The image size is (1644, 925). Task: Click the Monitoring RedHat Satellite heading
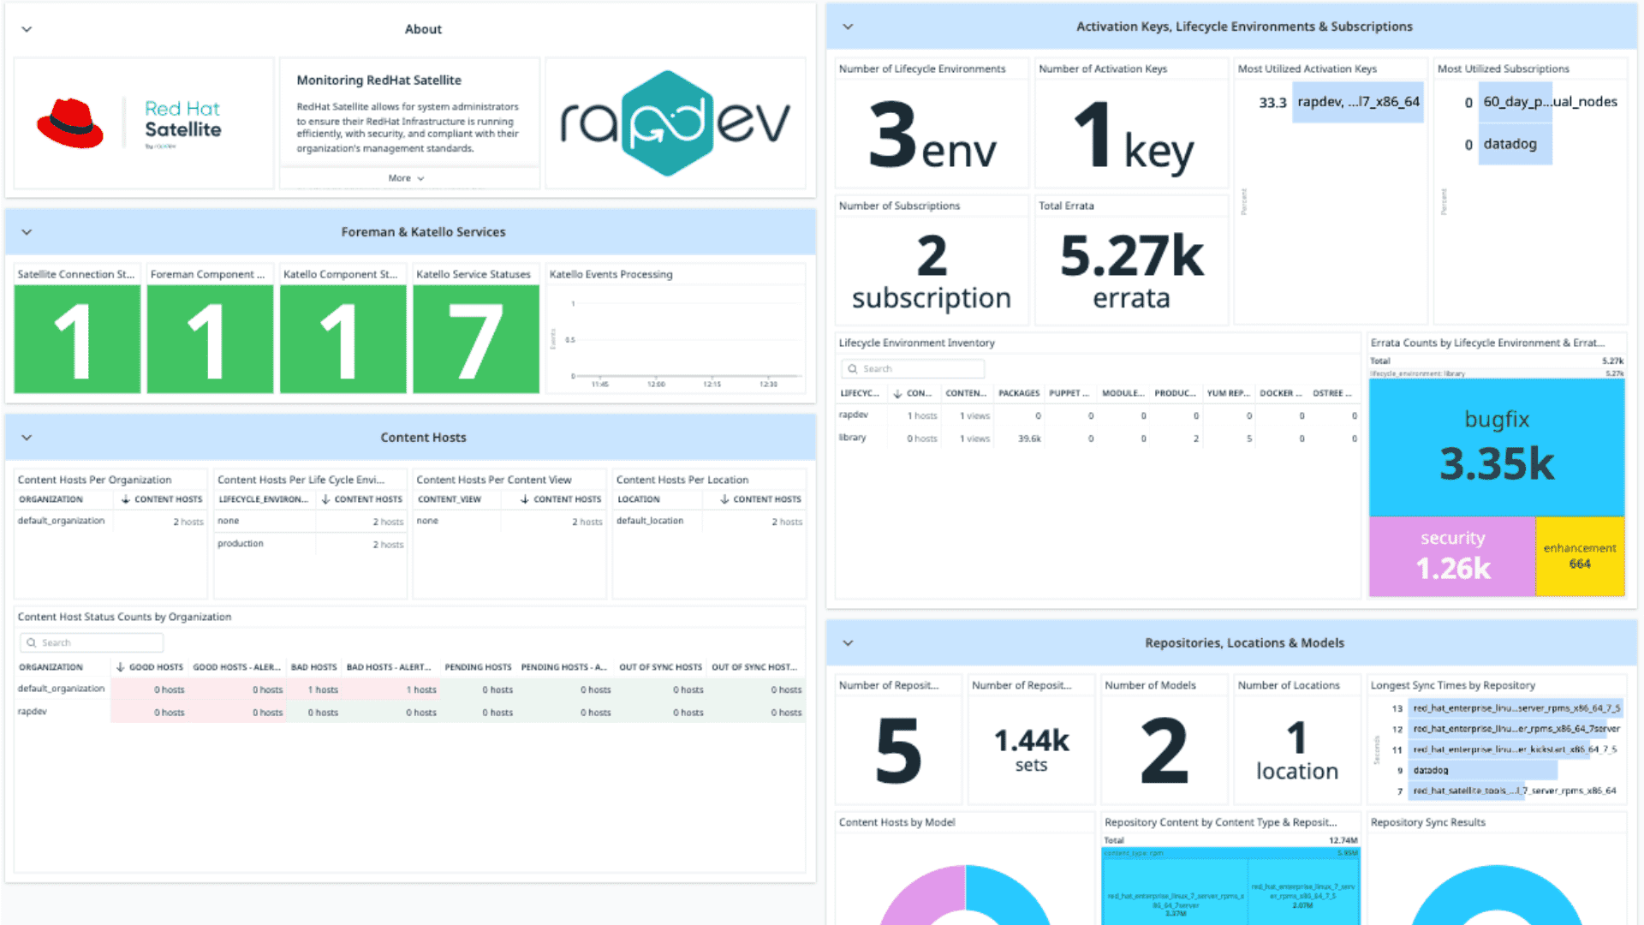pyautogui.click(x=378, y=81)
